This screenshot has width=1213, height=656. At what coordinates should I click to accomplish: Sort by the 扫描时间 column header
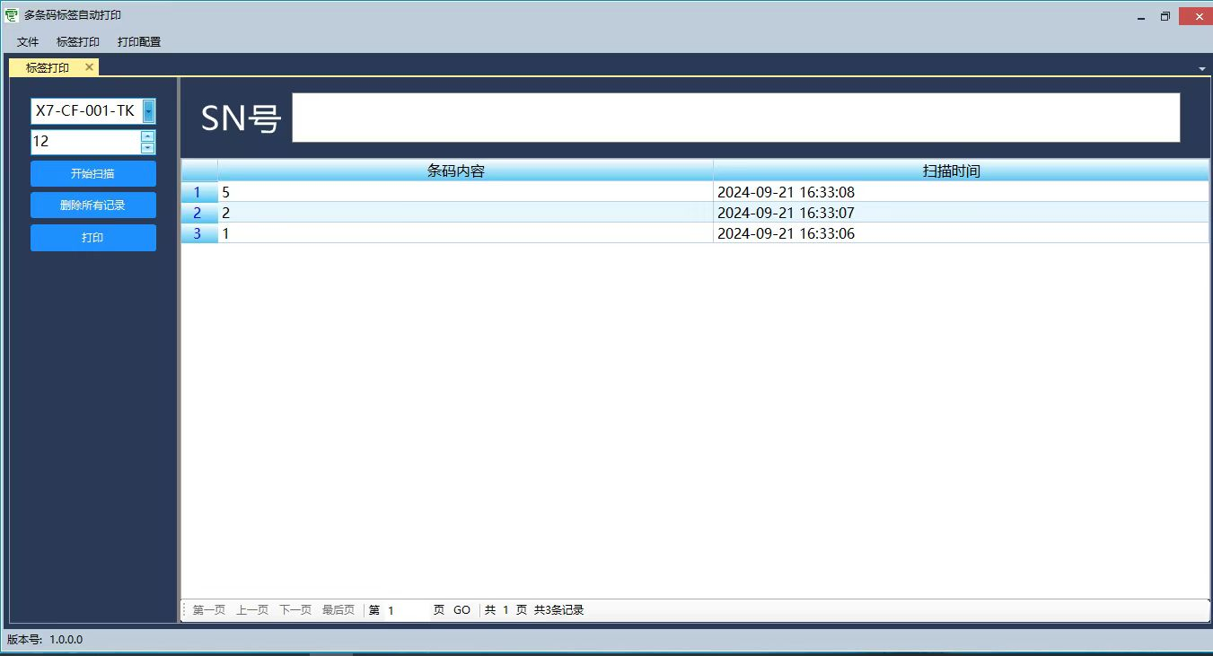coord(961,171)
